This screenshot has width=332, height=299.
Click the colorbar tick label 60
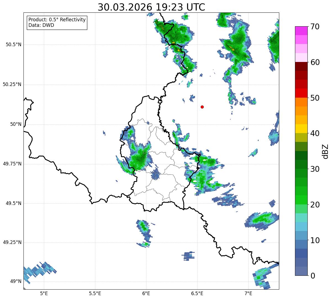tap(315, 62)
